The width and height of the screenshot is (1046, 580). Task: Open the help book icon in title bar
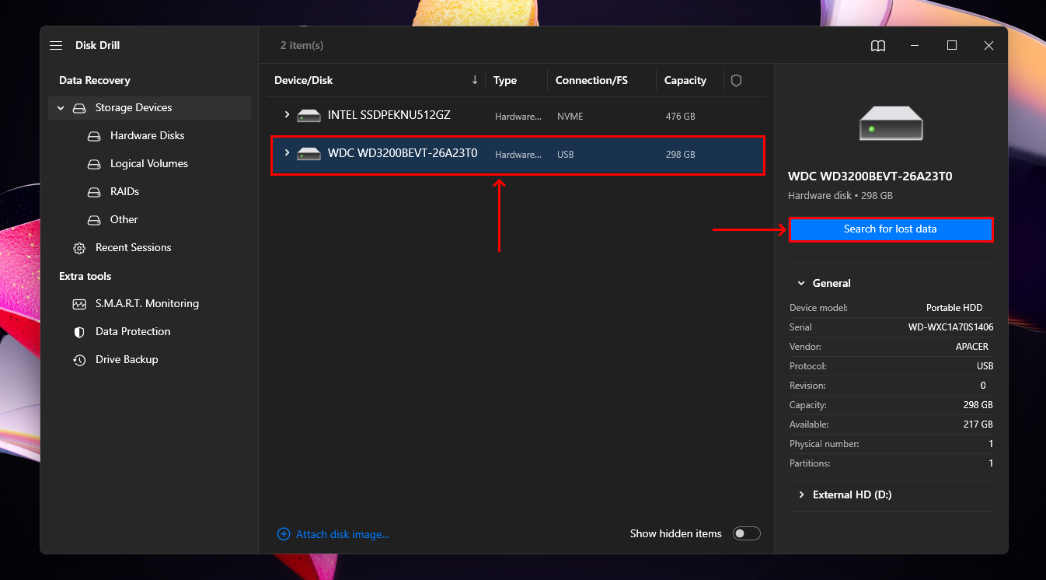click(878, 46)
